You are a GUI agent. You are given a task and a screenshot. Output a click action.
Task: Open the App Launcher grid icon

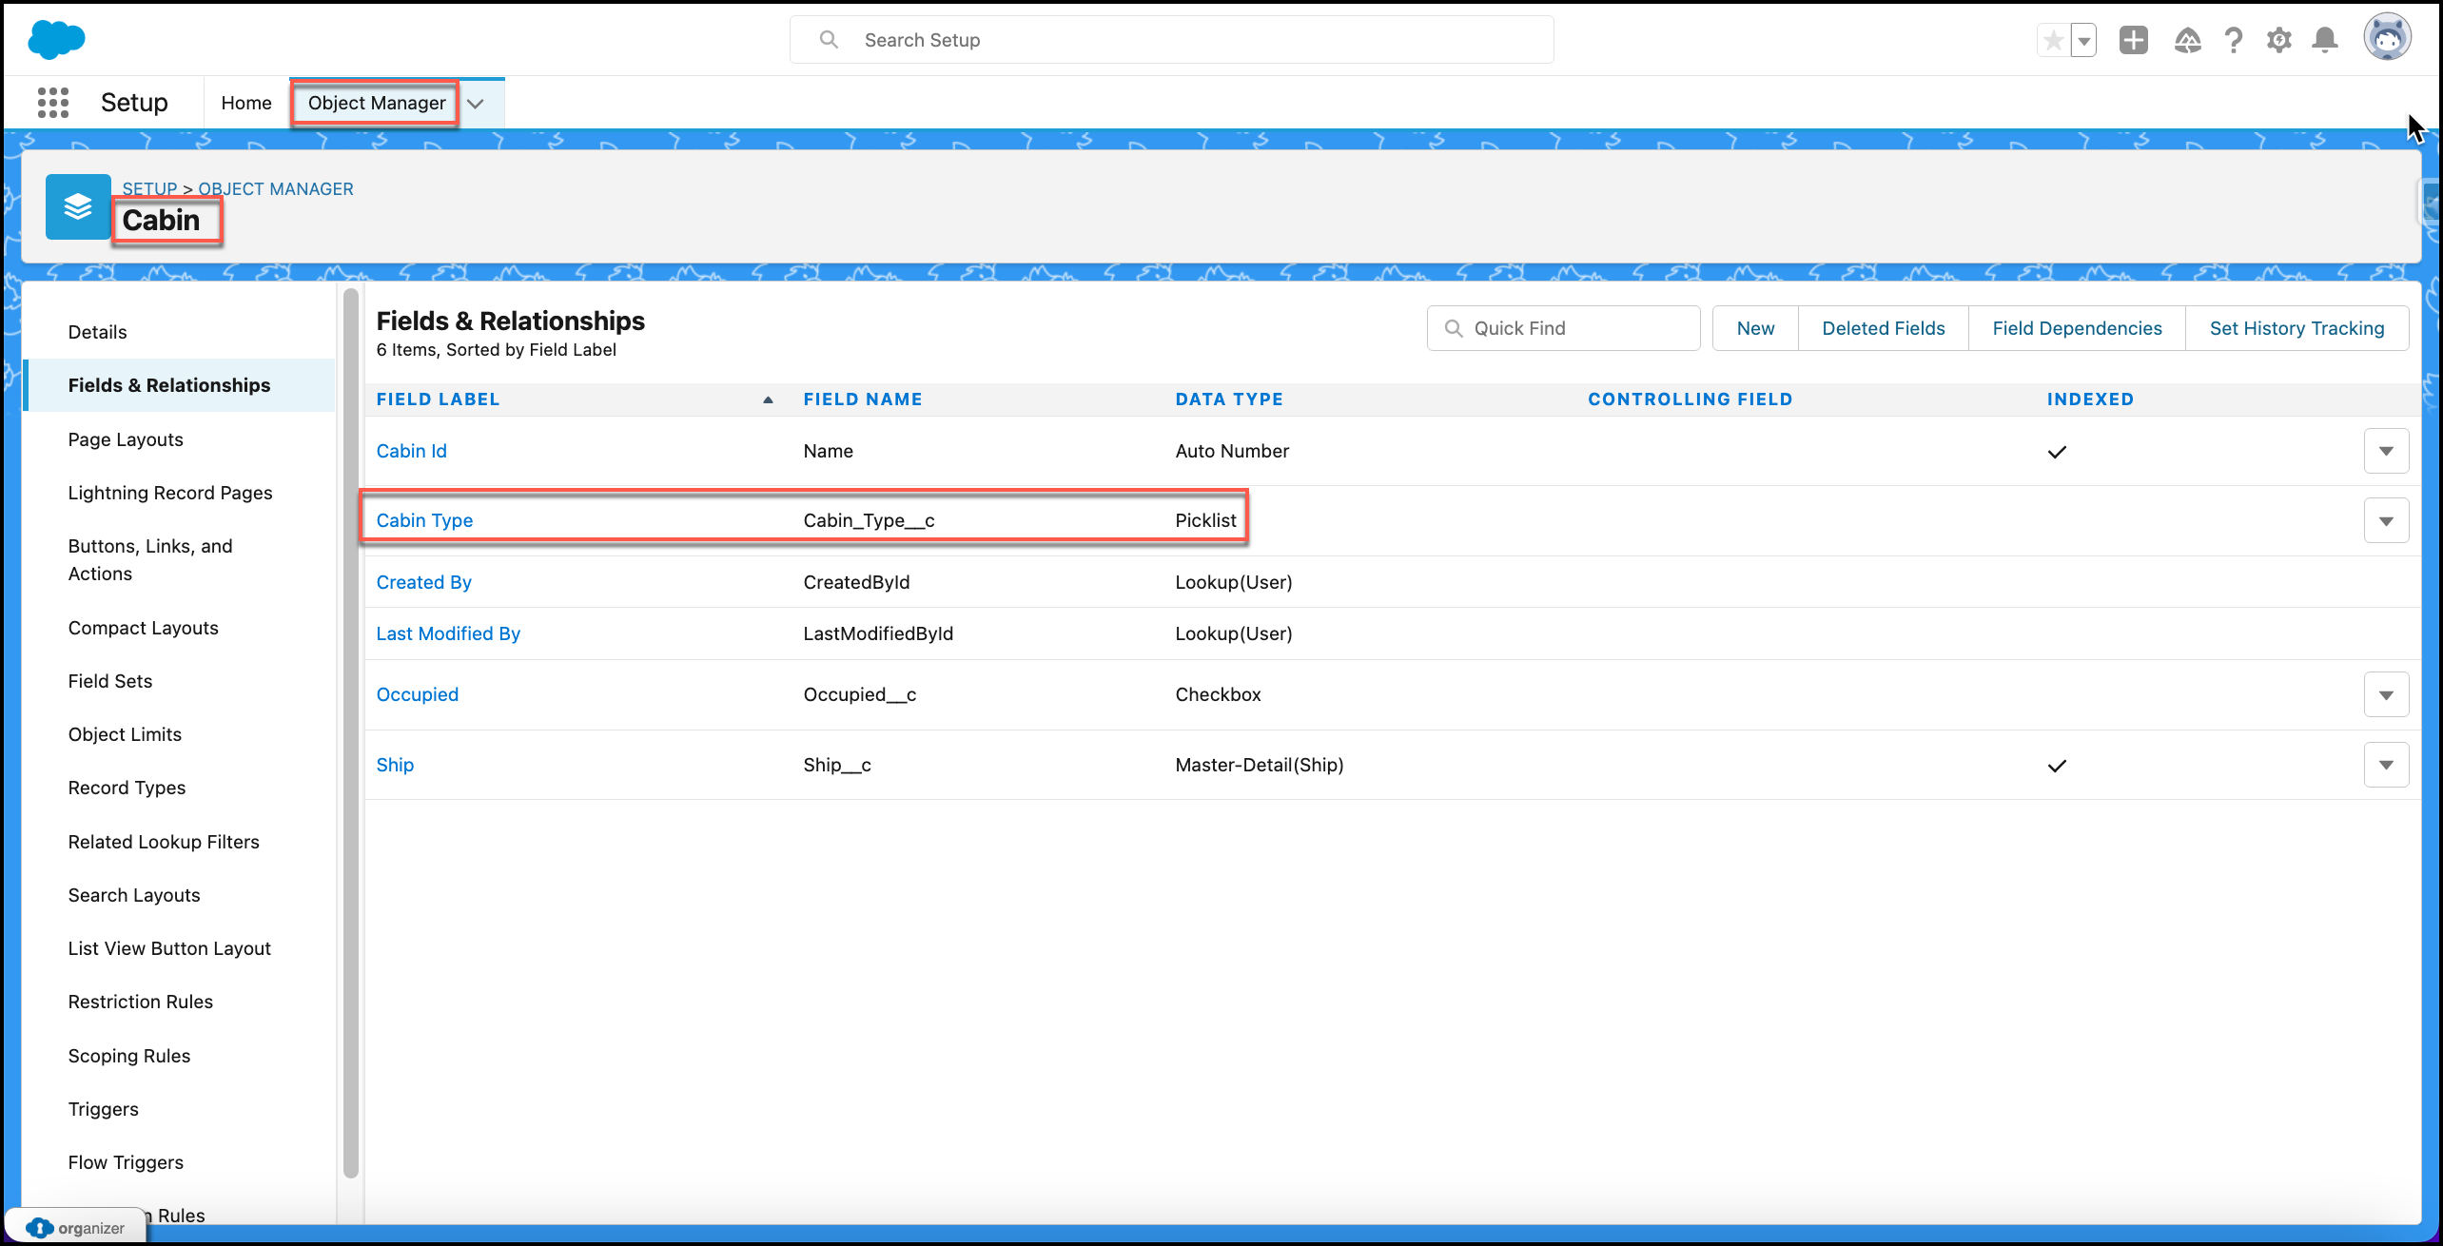pyautogui.click(x=53, y=103)
